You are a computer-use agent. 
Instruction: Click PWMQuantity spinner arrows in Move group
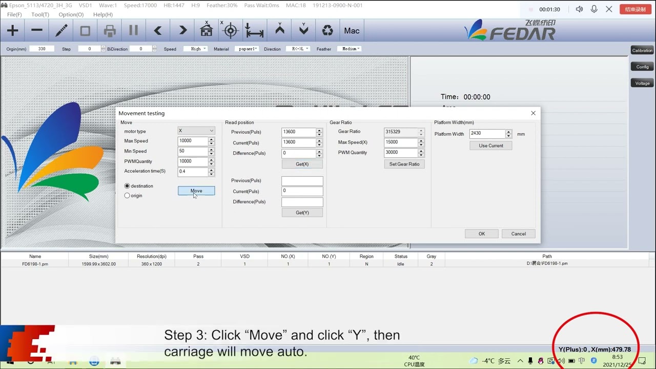pos(211,161)
